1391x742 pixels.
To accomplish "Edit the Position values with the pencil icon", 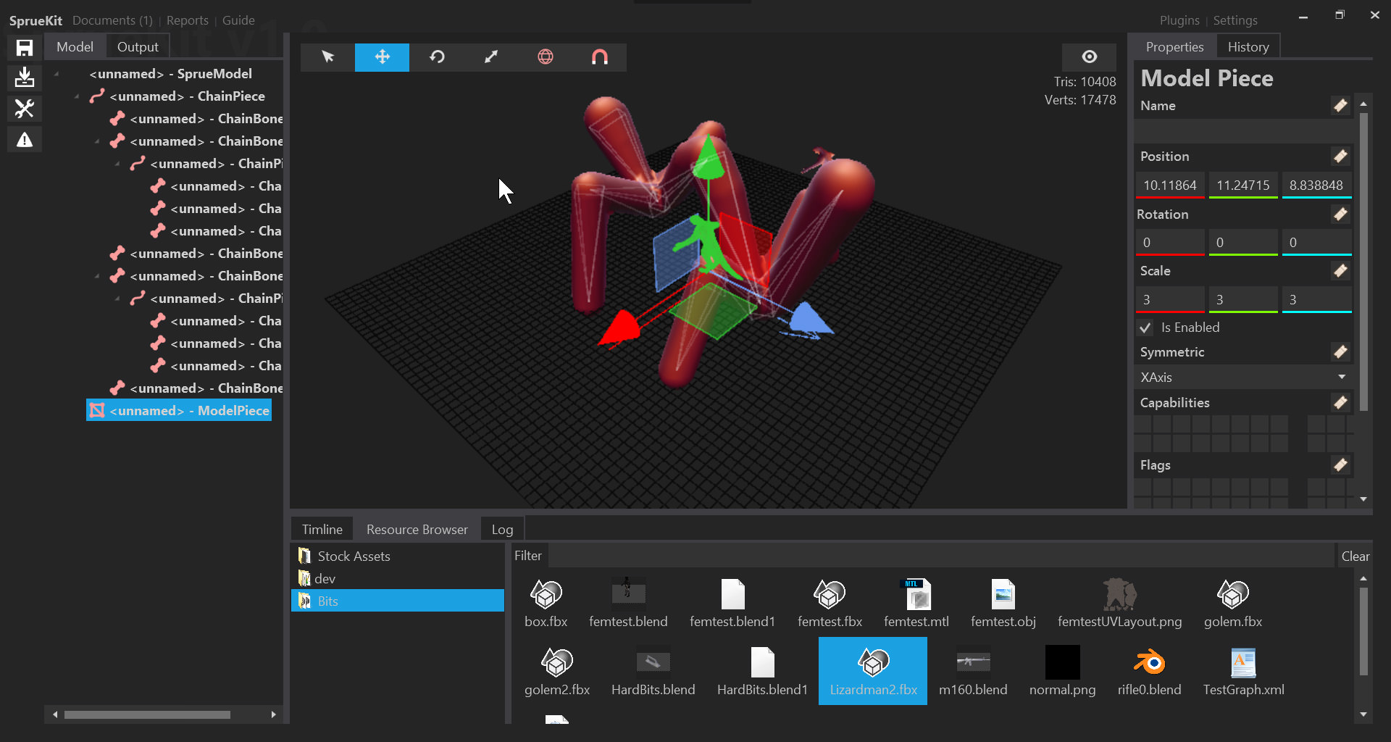I will [1340, 155].
